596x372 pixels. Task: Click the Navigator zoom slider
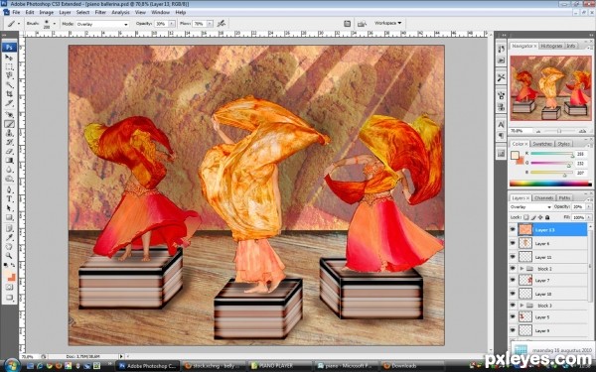559,131
